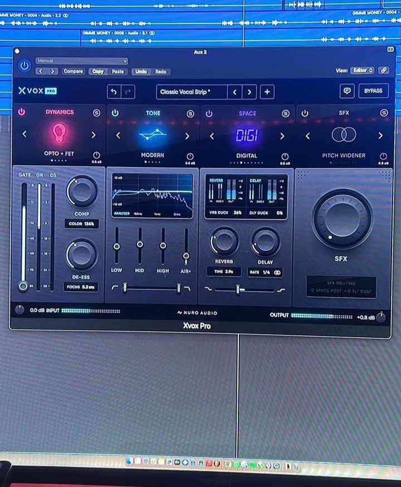Image resolution: width=401 pixels, height=487 pixels.
Task: Click the AIR+ fader handle
Action: coord(186,255)
